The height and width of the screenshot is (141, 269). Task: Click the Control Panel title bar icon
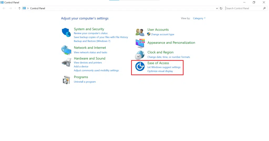(x=2, y=2)
